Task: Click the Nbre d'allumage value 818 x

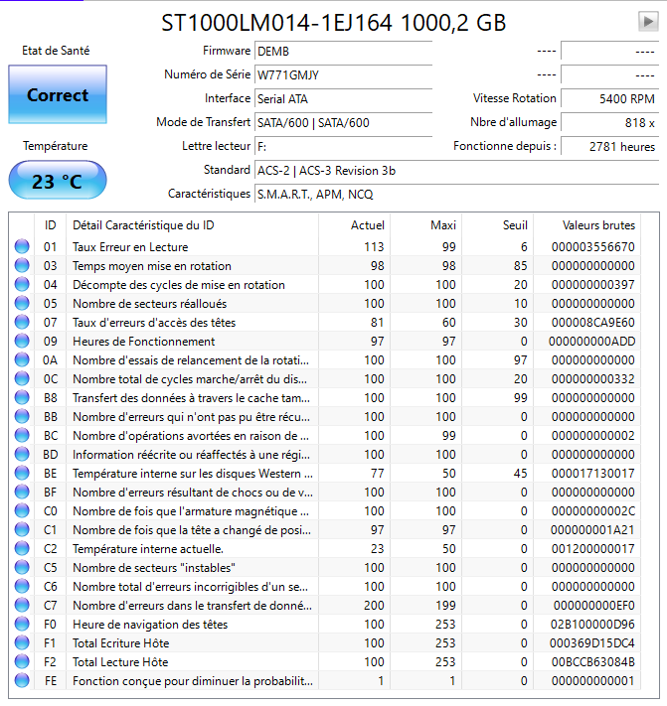Action: tap(609, 123)
